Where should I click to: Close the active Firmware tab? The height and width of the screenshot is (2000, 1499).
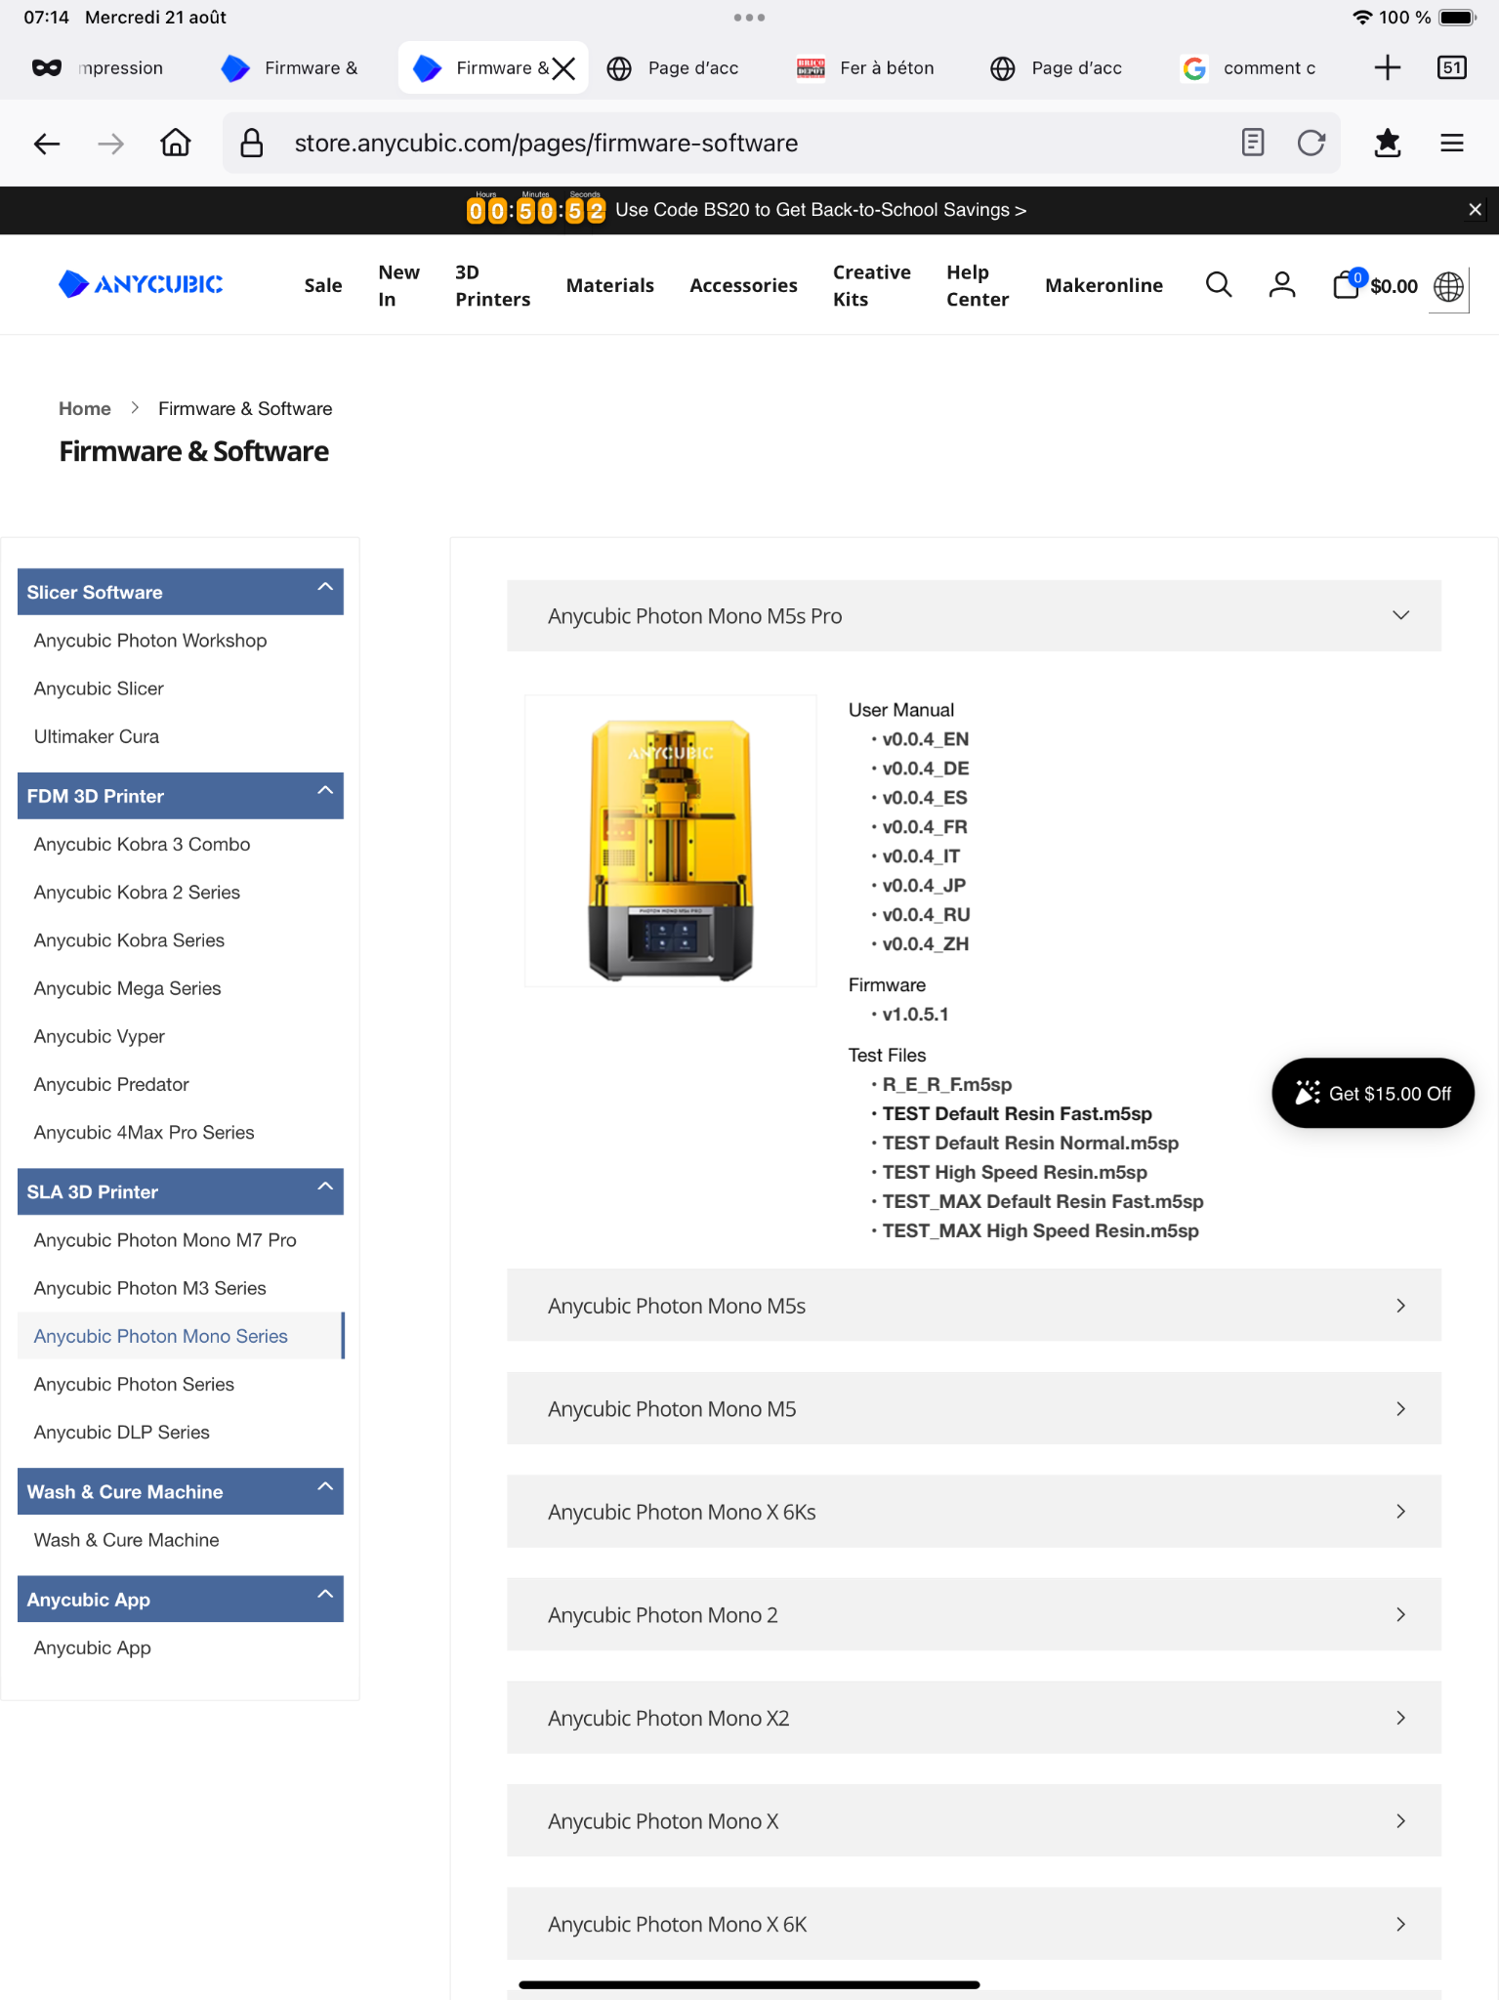[564, 68]
